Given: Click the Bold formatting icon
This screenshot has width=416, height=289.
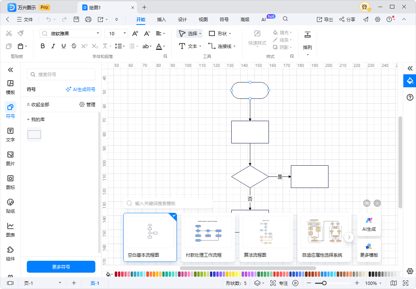Looking at the screenshot, I should click(42, 46).
